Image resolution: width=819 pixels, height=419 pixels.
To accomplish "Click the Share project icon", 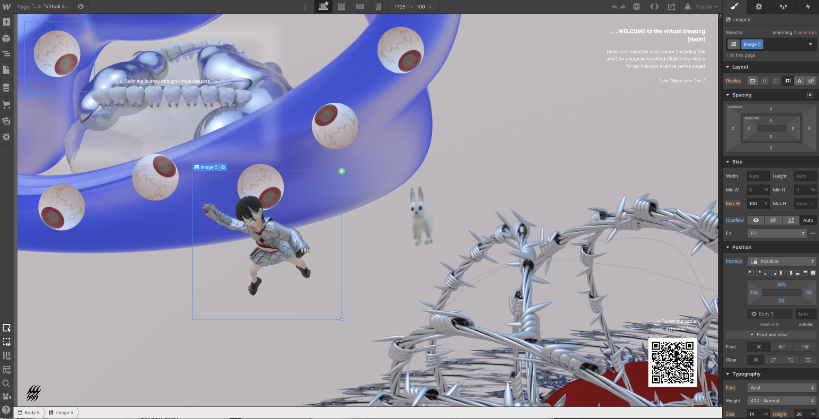I will [671, 6].
